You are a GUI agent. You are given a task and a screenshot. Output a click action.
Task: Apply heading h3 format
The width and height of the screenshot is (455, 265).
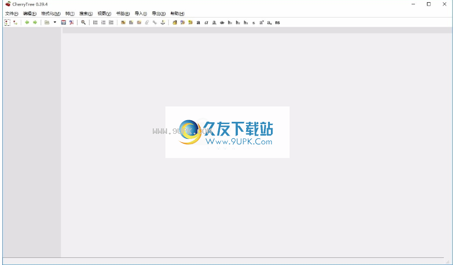tap(246, 22)
